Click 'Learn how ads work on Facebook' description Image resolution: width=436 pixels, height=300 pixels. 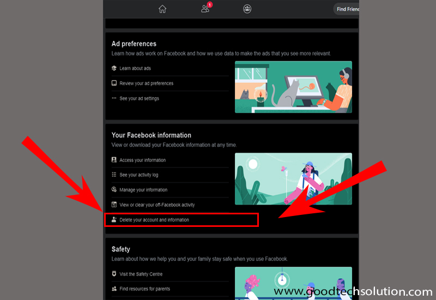tap(221, 53)
